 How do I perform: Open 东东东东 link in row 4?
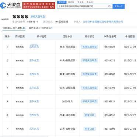pos(34,88)
